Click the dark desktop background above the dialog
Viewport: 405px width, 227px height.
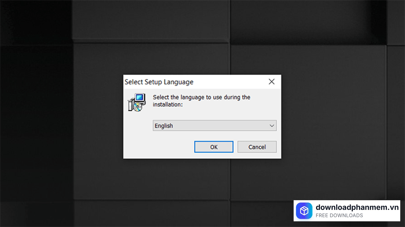(x=202, y=38)
